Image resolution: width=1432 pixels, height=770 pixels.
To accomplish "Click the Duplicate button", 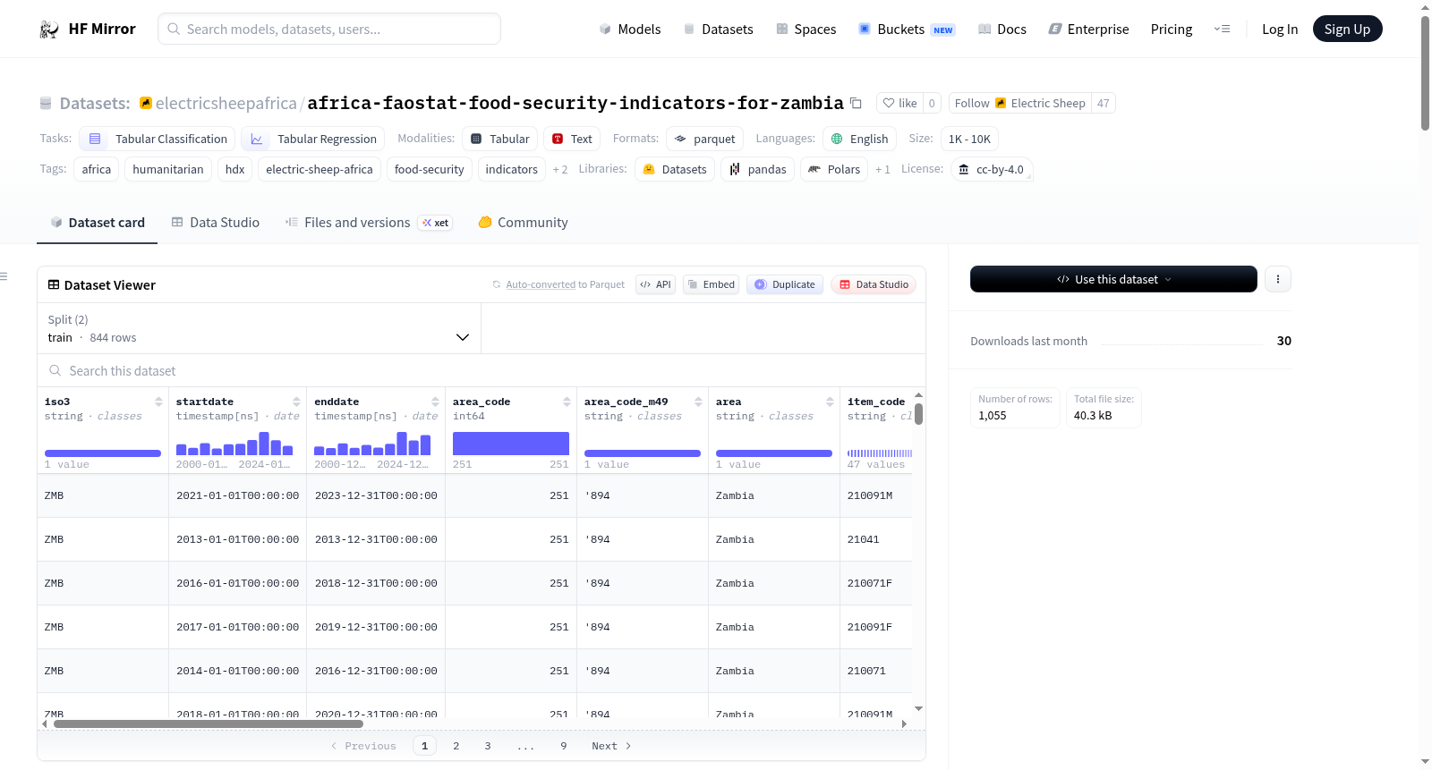I will pyautogui.click(x=785, y=284).
